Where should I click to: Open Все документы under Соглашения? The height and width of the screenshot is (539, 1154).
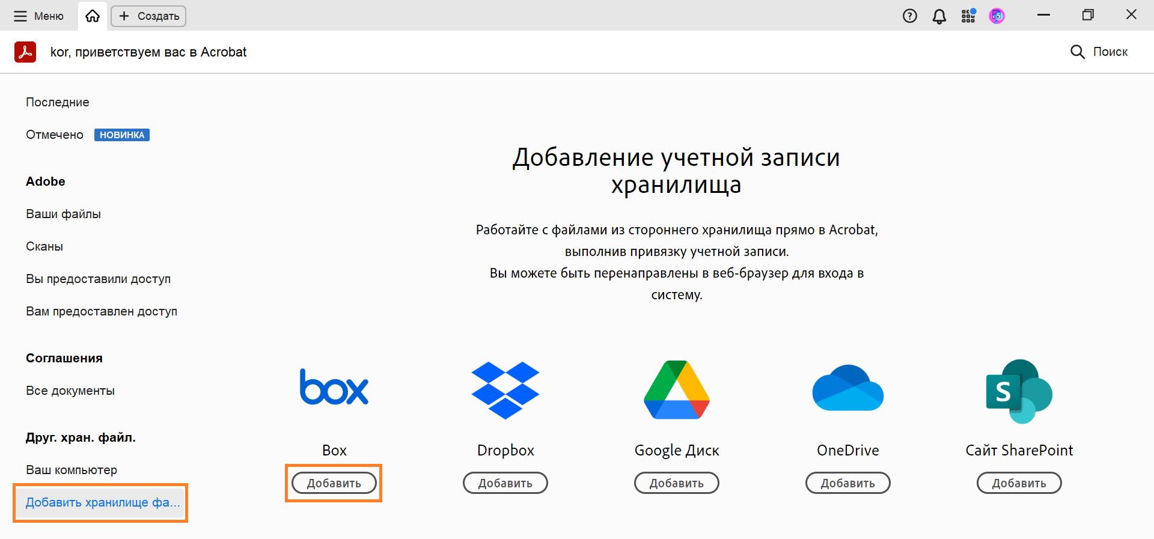pyautogui.click(x=70, y=391)
